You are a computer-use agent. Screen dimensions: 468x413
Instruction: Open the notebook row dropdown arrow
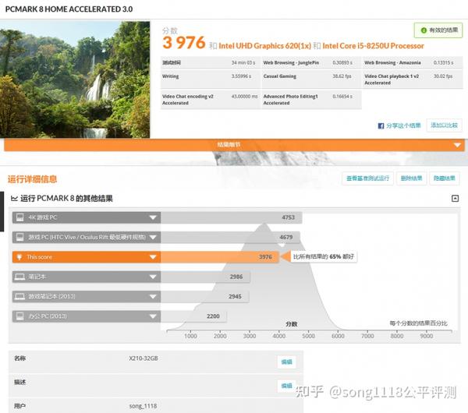coord(153,277)
